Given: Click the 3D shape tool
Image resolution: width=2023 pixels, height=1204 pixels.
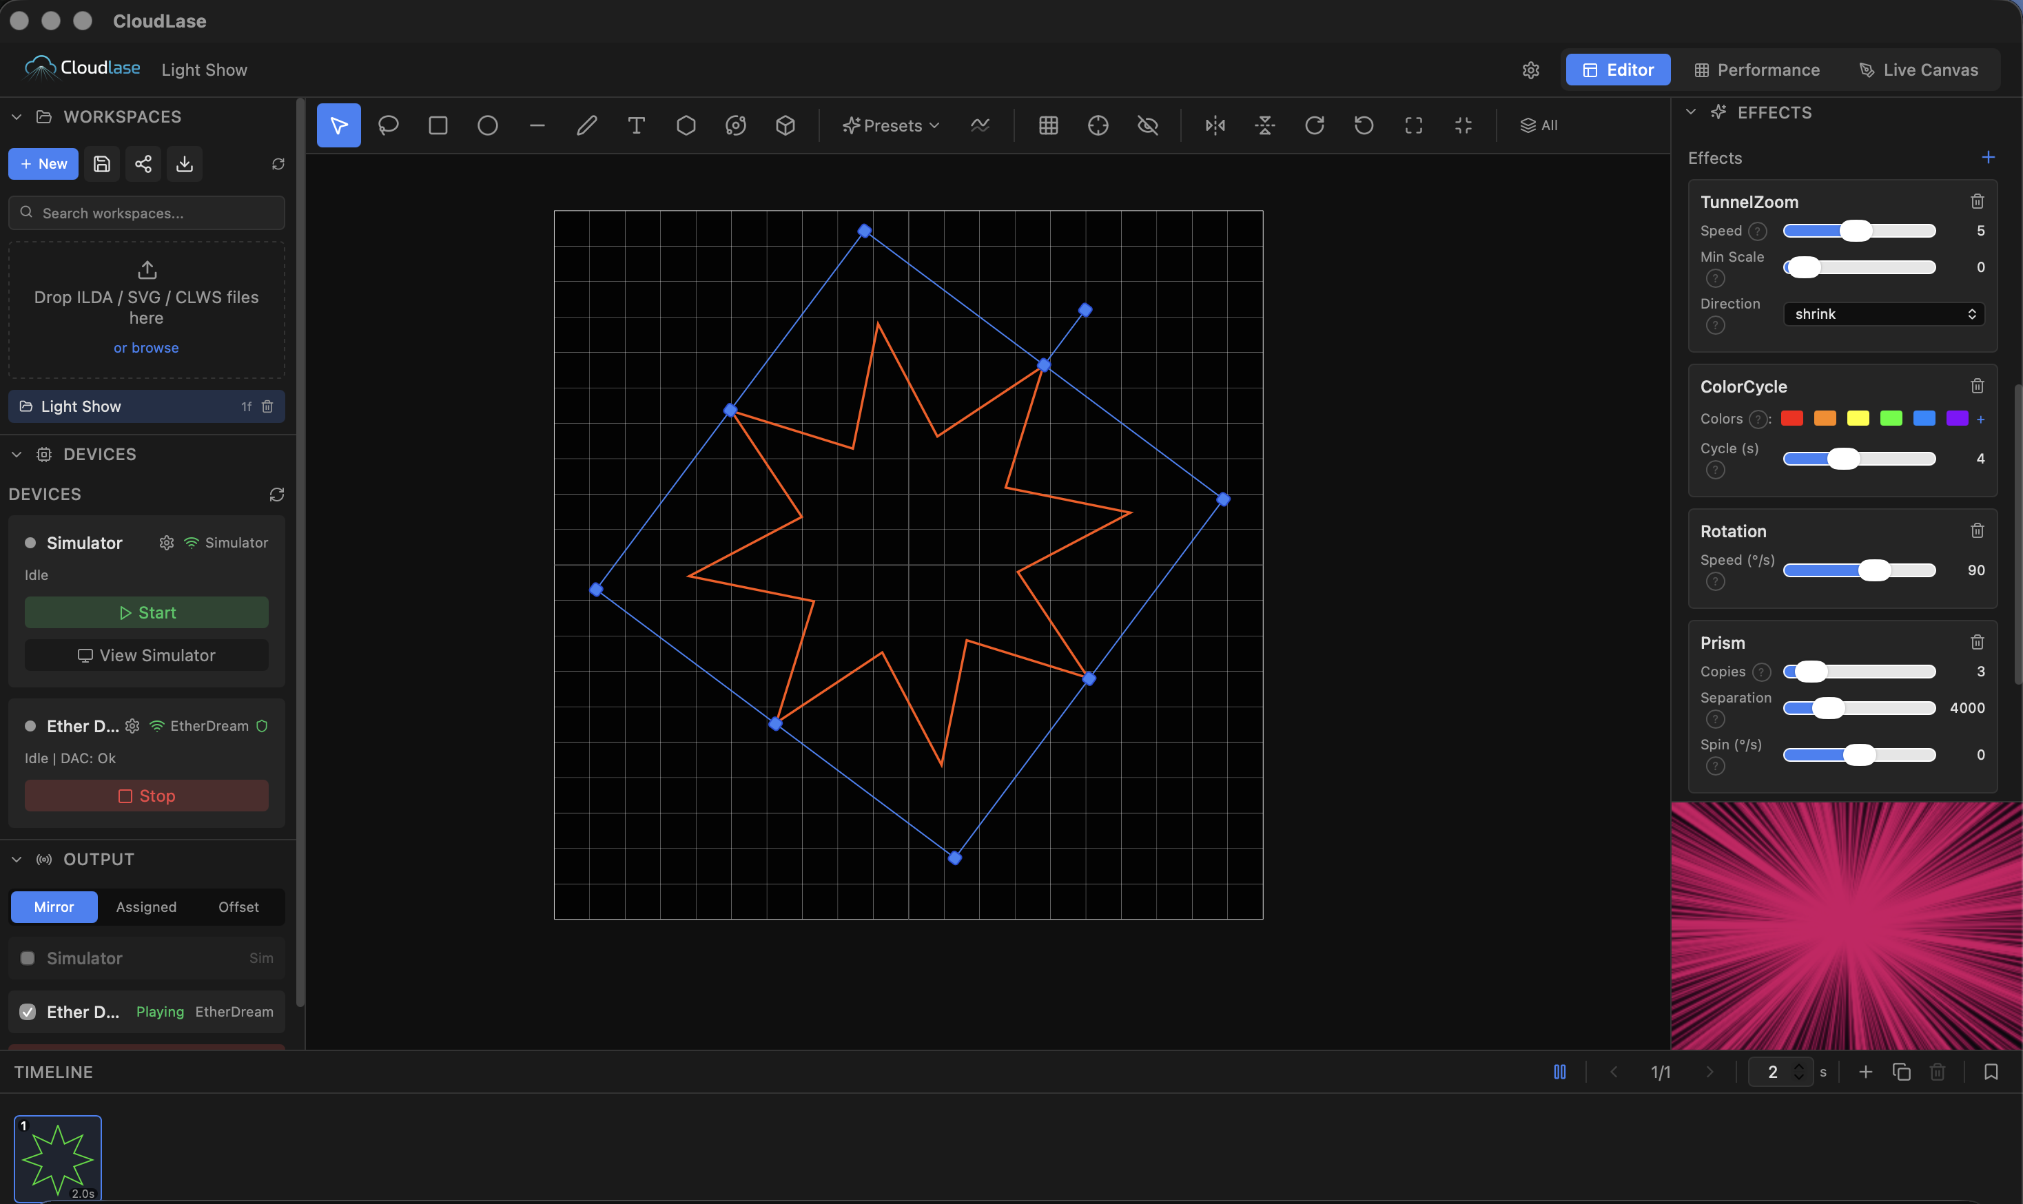Looking at the screenshot, I should tap(785, 125).
